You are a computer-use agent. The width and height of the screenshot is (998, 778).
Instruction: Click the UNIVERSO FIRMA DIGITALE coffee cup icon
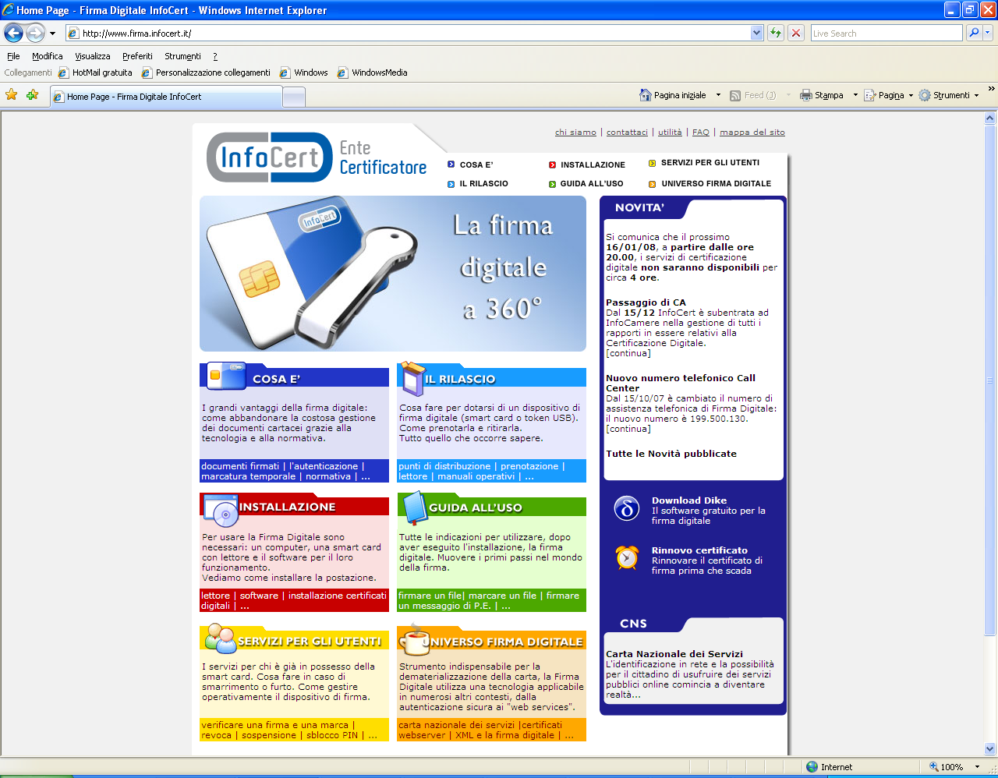tap(414, 640)
